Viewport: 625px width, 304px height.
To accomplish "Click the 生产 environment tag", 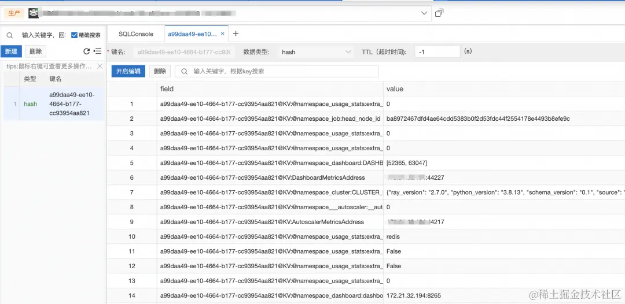I will (x=14, y=13).
